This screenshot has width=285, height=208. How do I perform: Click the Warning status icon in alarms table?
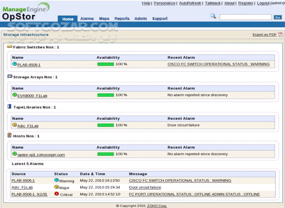click(x=56, y=180)
